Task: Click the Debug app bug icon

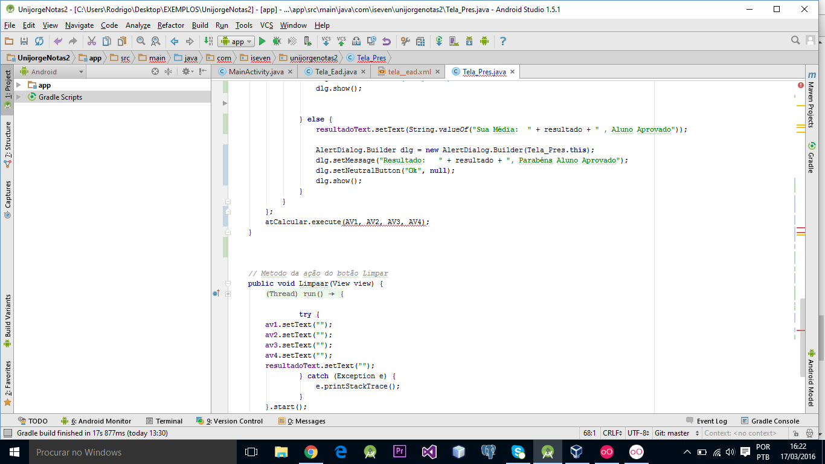Action: [x=277, y=41]
